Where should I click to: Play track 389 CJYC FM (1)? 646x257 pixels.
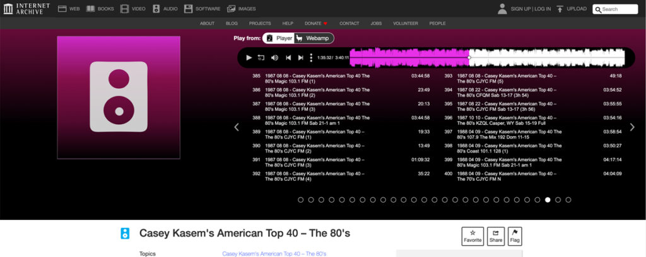314,134
